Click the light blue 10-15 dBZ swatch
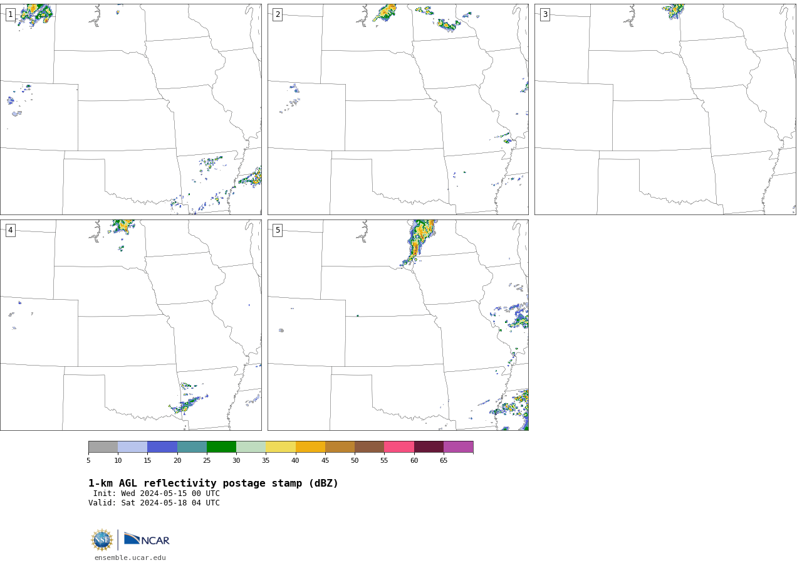The height and width of the screenshot is (565, 802). click(x=132, y=446)
